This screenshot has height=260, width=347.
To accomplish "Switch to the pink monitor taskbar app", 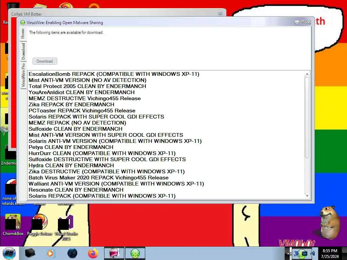I will pyautogui.click(x=114, y=253).
